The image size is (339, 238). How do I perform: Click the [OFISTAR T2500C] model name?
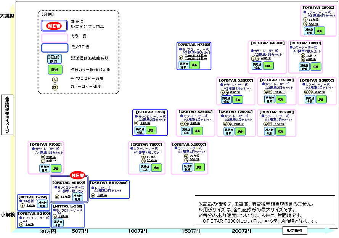(236, 112)
